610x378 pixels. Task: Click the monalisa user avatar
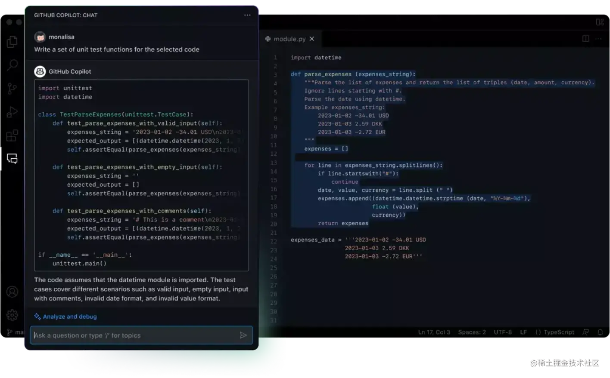40,37
